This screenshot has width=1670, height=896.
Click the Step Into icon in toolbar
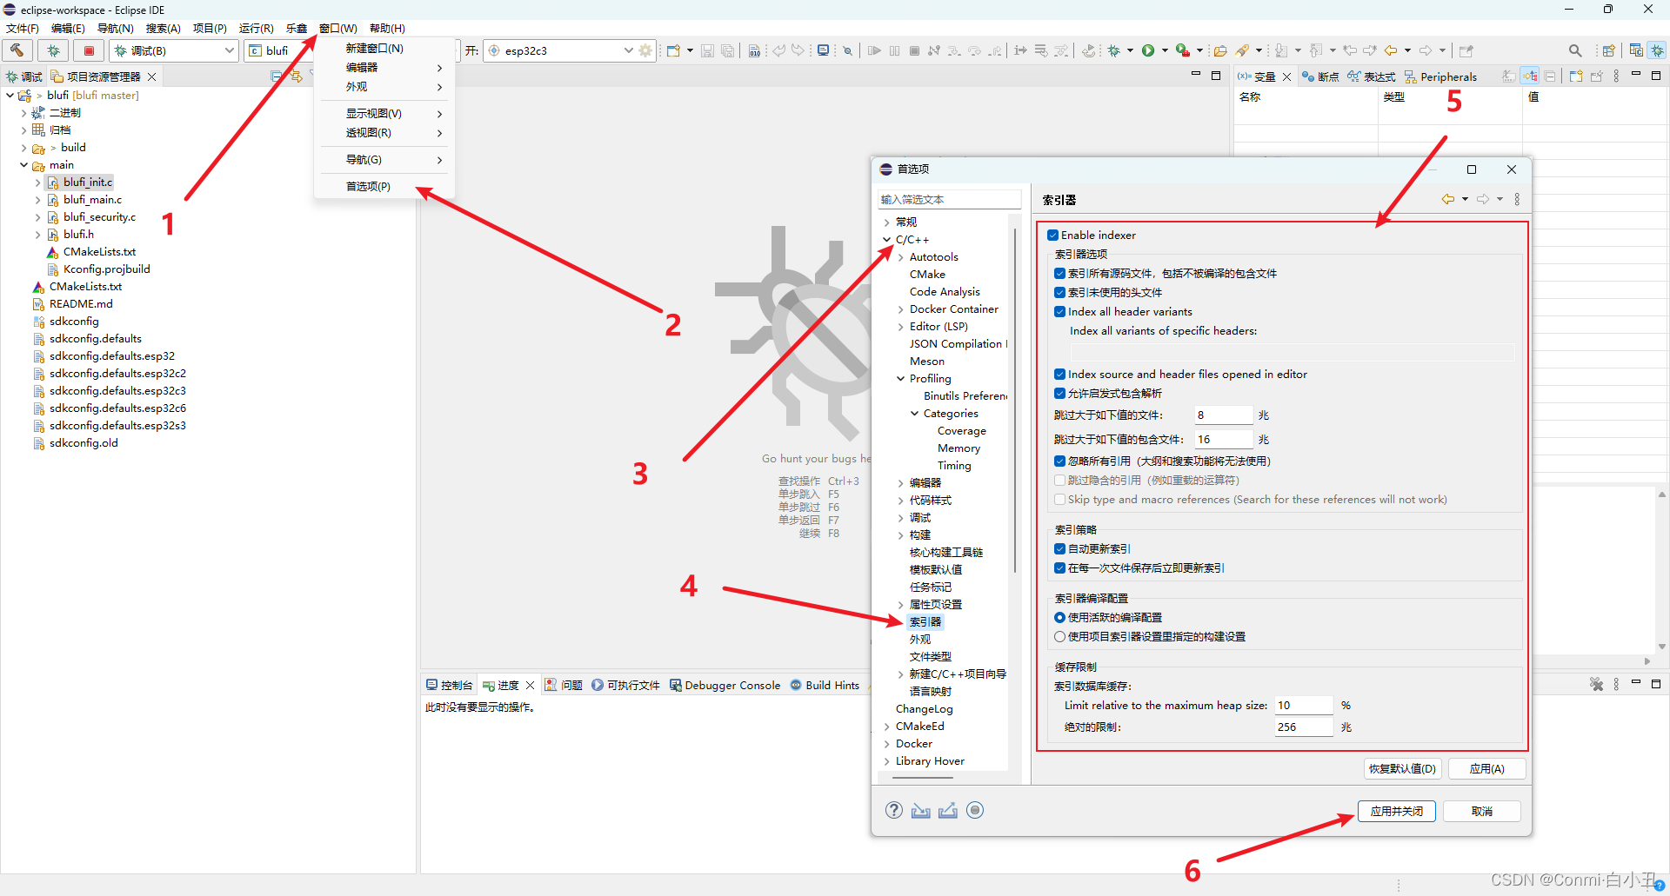(x=954, y=50)
